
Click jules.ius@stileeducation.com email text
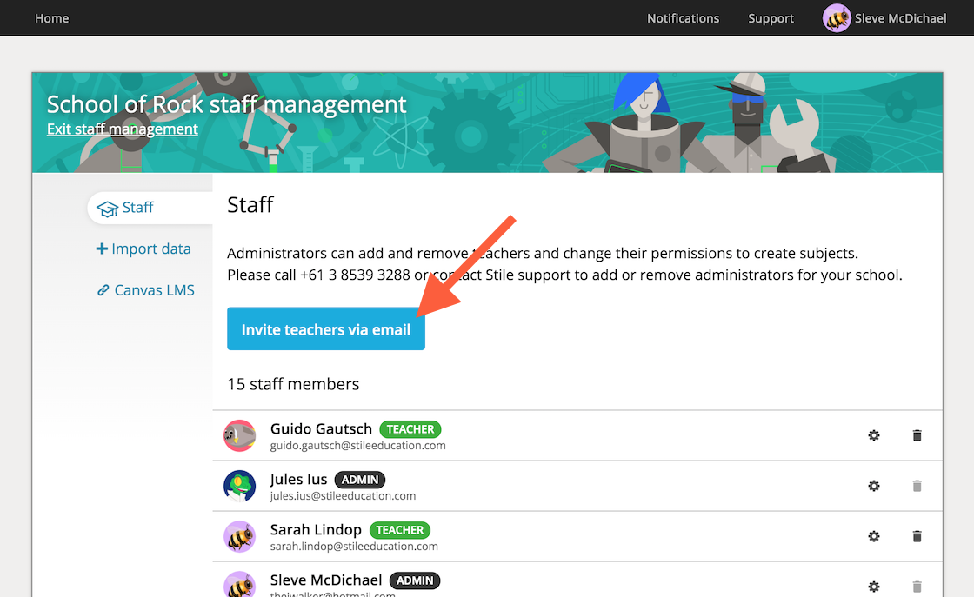(343, 496)
